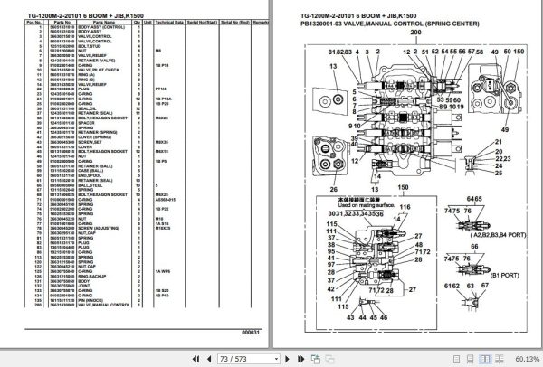Click the 'Technical Data' column header
Image resolution: width=543 pixels, height=367 pixels.
[x=169, y=22]
